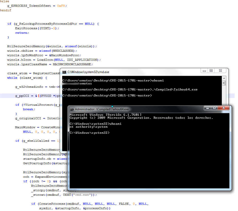Click the '.\Compiled\Taihou64.exe' command line
This screenshot has width=238, height=211.
[x=130, y=89]
